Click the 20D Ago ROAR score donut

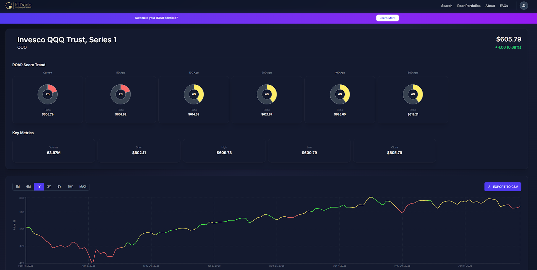pos(267,94)
